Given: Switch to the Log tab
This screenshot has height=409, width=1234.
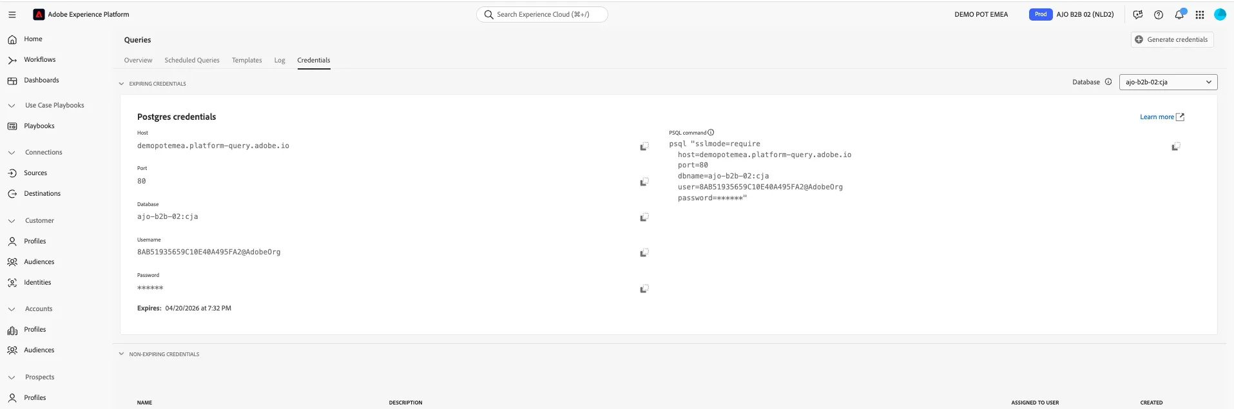Looking at the screenshot, I should tap(280, 61).
